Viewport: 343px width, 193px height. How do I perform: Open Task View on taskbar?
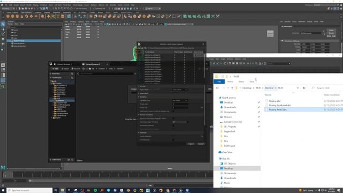click(56, 190)
